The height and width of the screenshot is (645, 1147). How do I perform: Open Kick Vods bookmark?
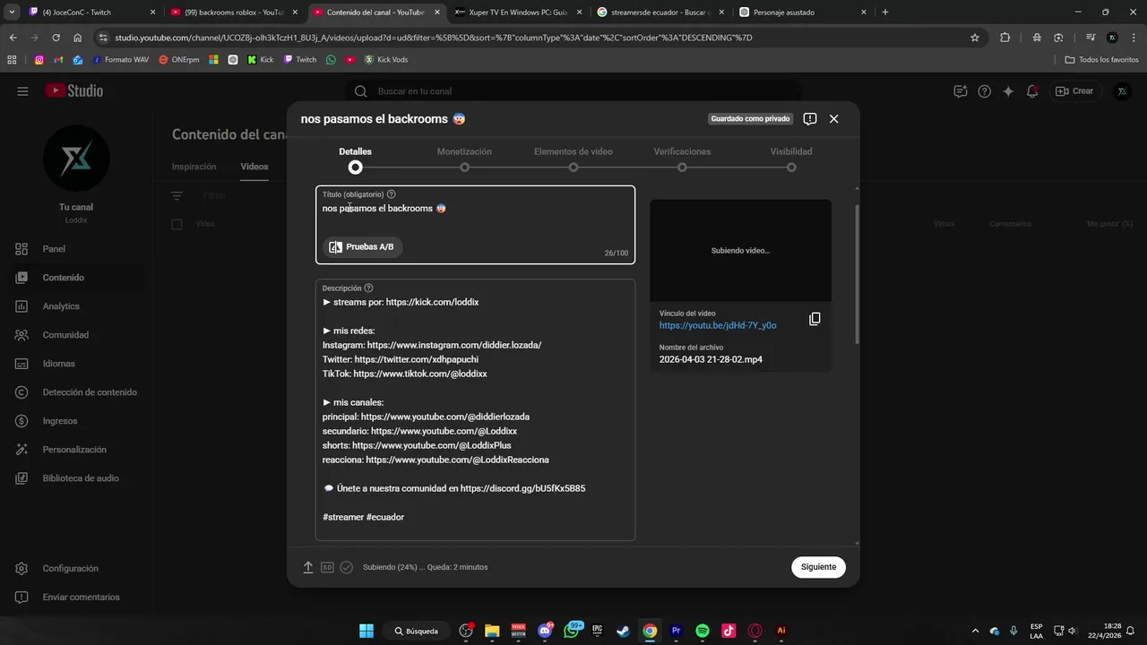pos(386,60)
